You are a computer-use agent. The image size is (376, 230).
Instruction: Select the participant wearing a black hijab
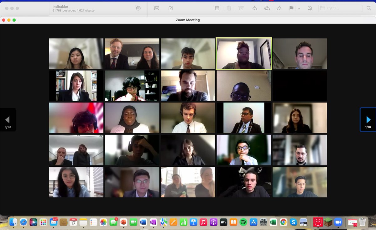click(132, 118)
